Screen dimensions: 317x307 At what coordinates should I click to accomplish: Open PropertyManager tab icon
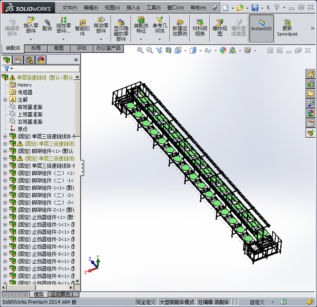pyautogui.click(x=18, y=60)
